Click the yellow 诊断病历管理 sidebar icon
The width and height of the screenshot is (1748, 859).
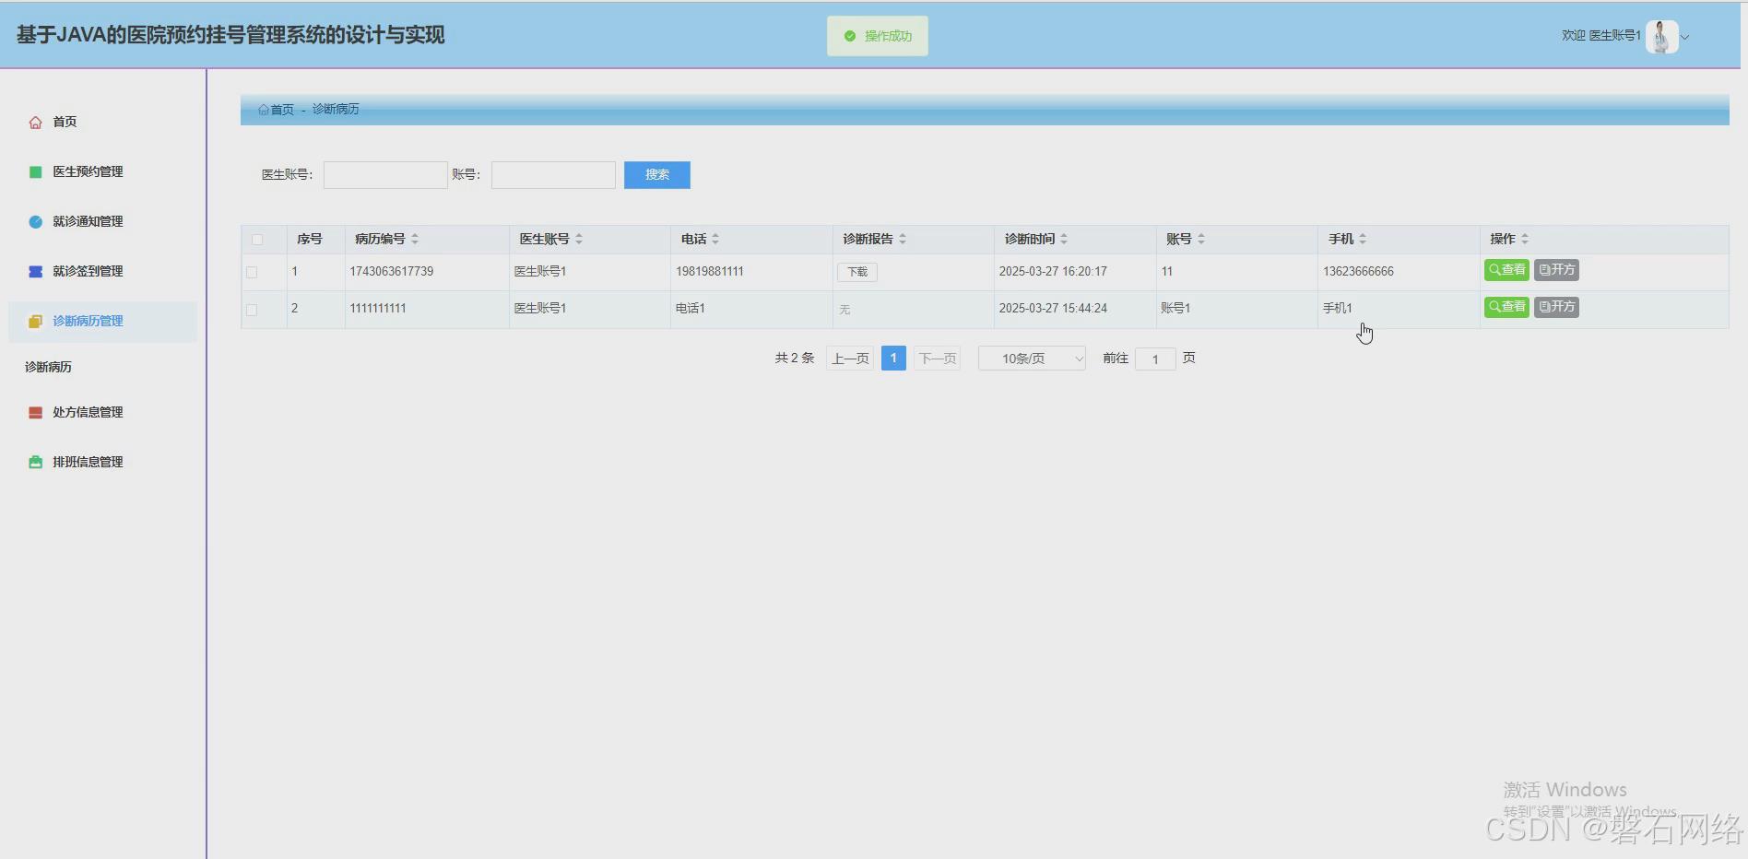(35, 322)
